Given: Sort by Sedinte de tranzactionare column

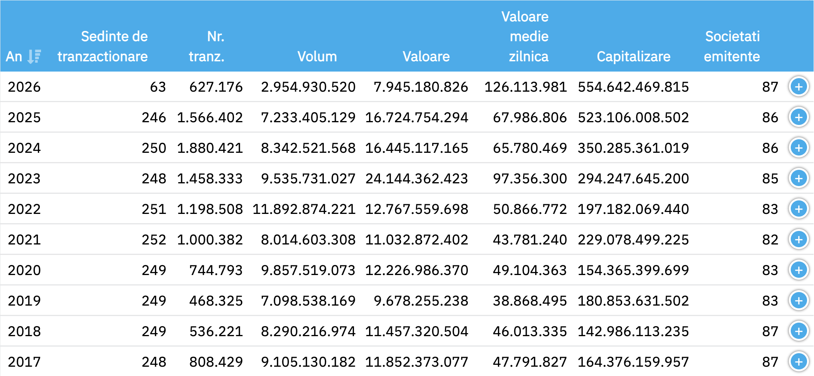Looking at the screenshot, I should coord(103,46).
